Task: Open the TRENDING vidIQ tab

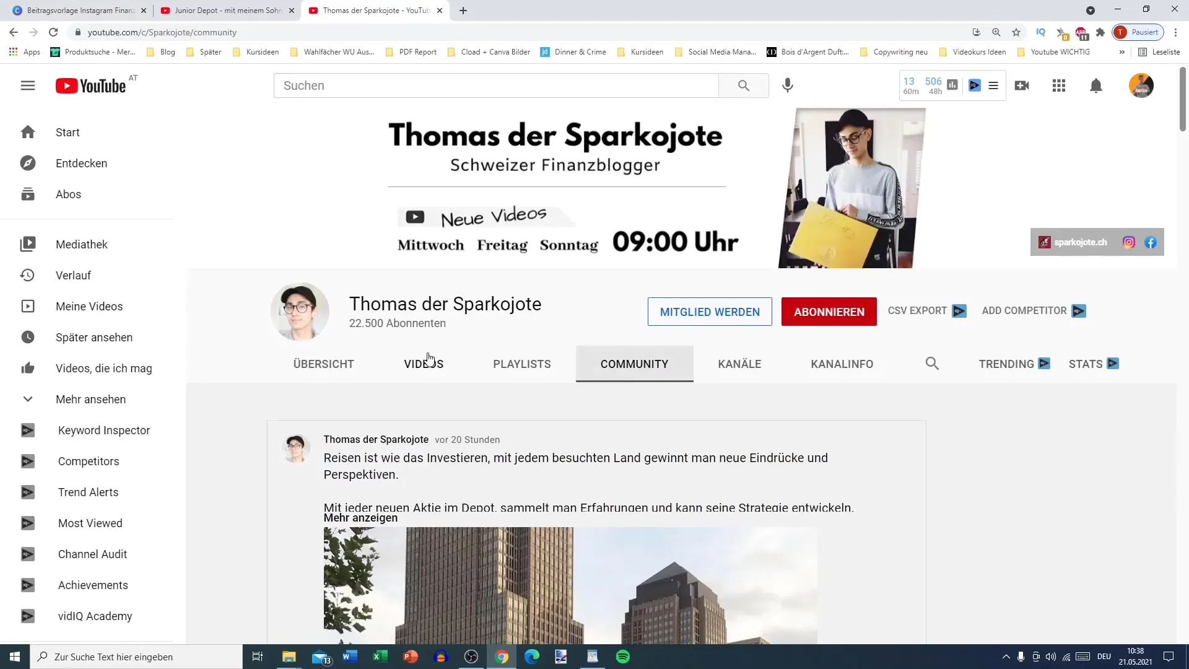Action: [1014, 364]
